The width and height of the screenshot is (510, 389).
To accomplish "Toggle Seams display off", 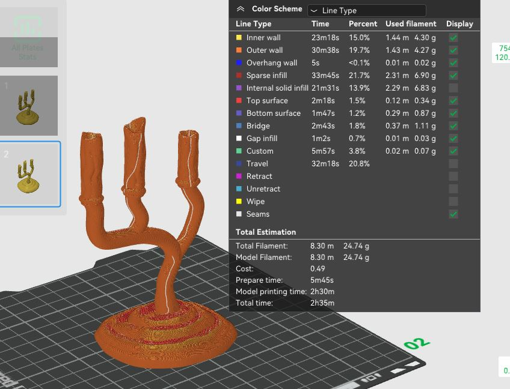I will point(453,214).
